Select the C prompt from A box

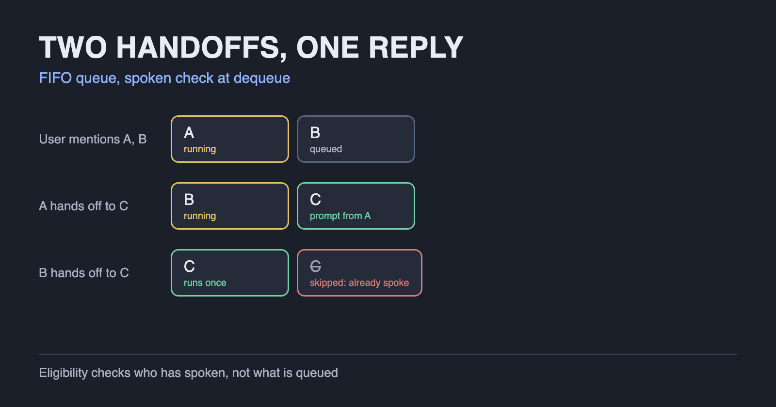[356, 206]
